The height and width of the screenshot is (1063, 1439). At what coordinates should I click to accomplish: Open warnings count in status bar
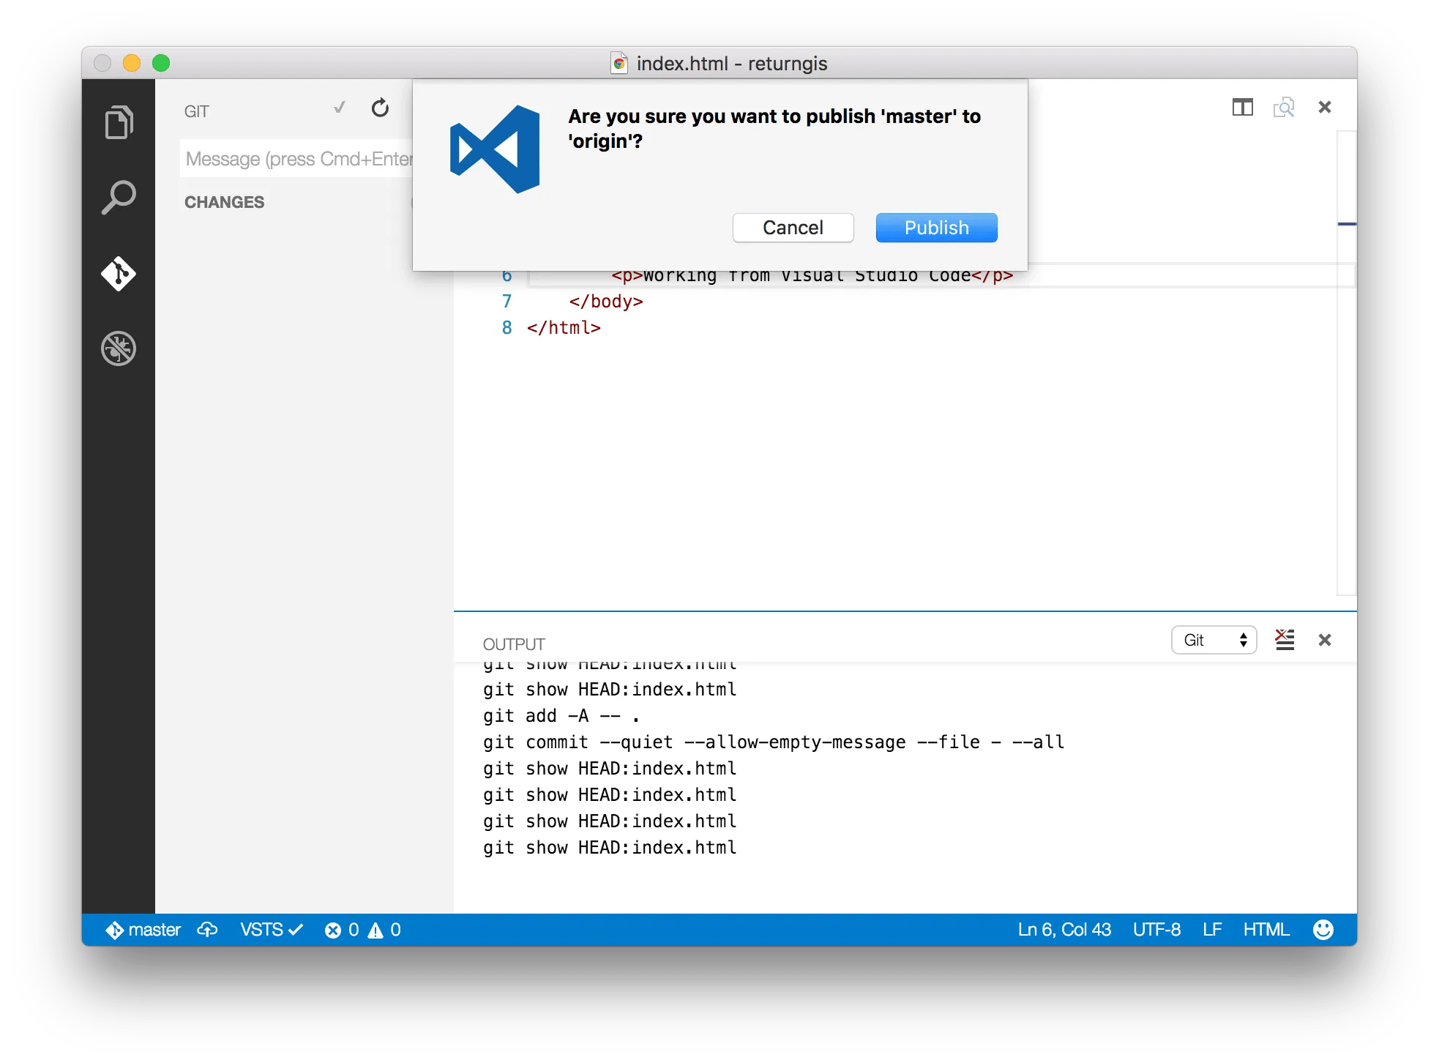click(384, 930)
